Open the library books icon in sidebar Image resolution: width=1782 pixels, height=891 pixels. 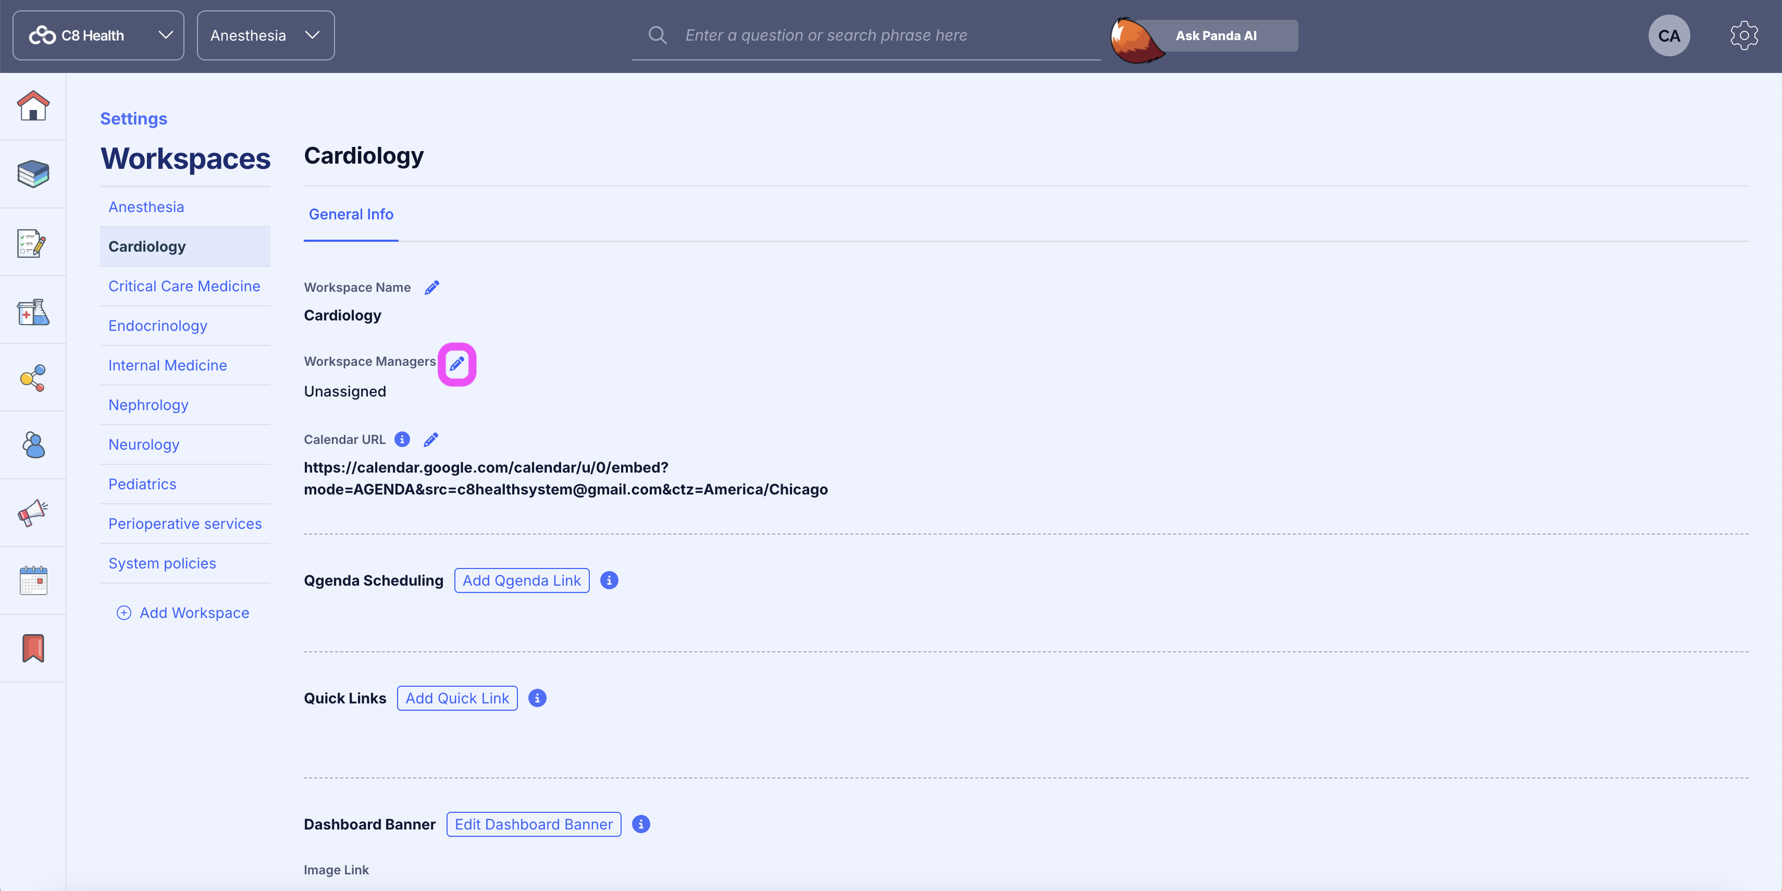click(33, 174)
